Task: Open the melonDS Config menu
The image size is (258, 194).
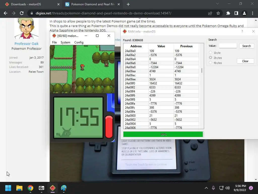Action: [79, 42]
